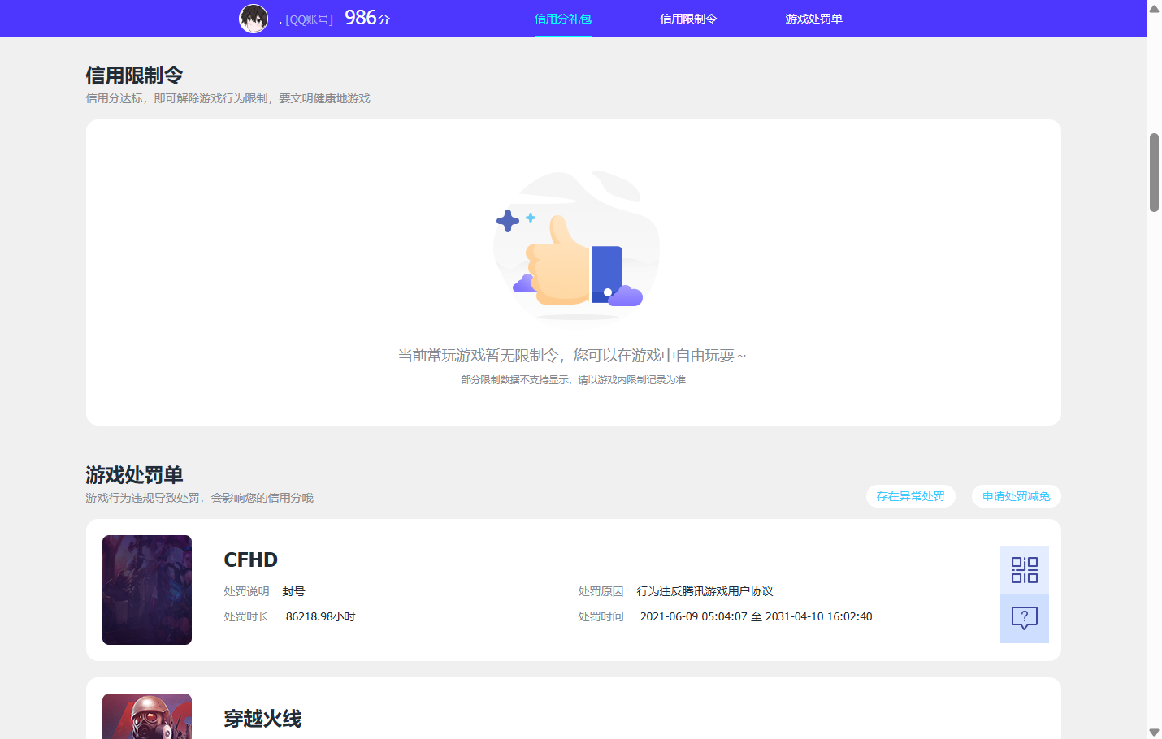Open the CFHD game title
1162x739 pixels.
(x=251, y=560)
